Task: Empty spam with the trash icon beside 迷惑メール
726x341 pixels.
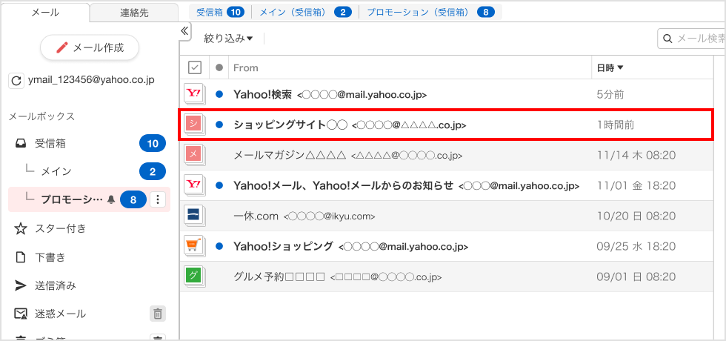Action: (x=157, y=314)
